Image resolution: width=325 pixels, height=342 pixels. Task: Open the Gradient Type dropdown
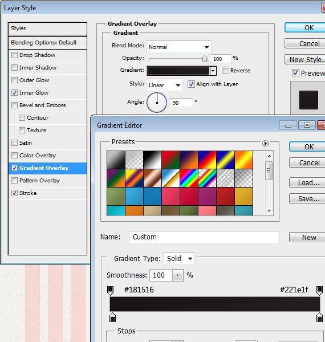tap(179, 258)
